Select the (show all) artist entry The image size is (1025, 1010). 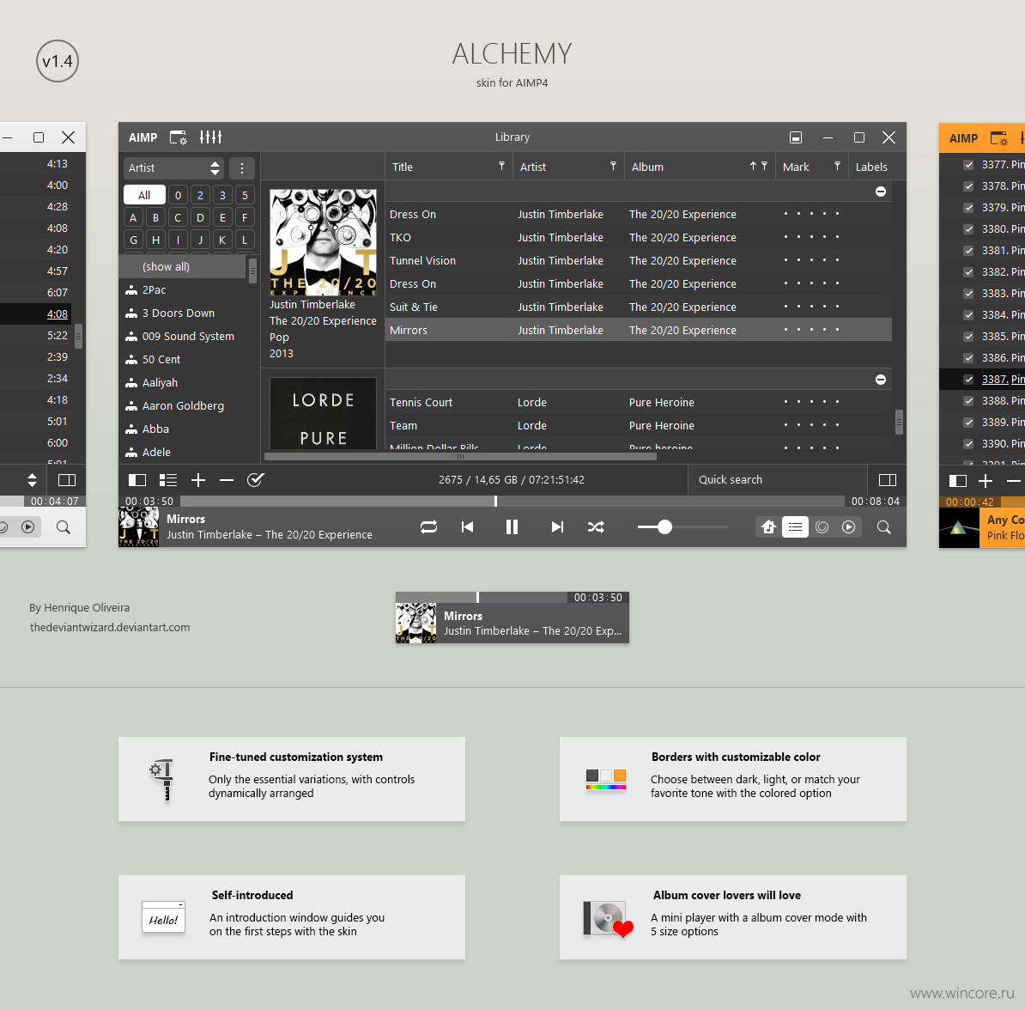click(x=182, y=267)
